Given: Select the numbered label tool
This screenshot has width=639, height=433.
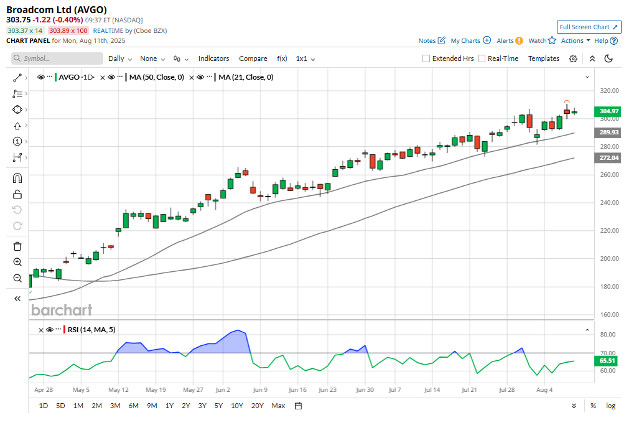Looking at the screenshot, I should [x=17, y=141].
